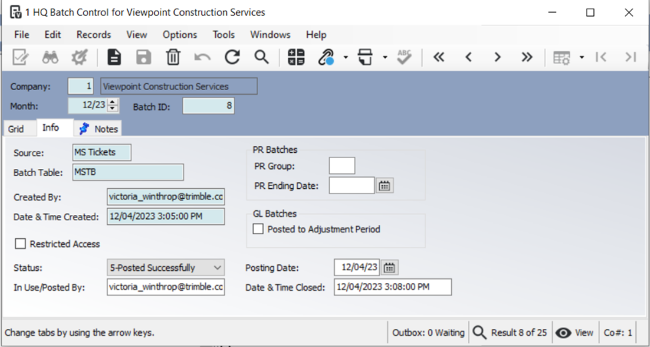This screenshot has height=347, width=650.
Task: Click the eye View mode indicator
Action: coord(575,332)
